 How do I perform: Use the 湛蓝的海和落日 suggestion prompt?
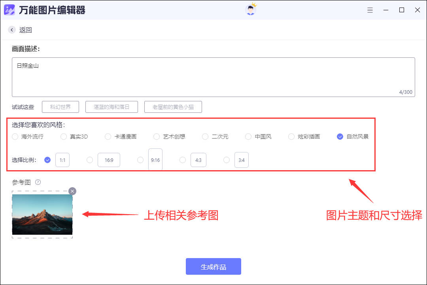pyautogui.click(x=112, y=107)
